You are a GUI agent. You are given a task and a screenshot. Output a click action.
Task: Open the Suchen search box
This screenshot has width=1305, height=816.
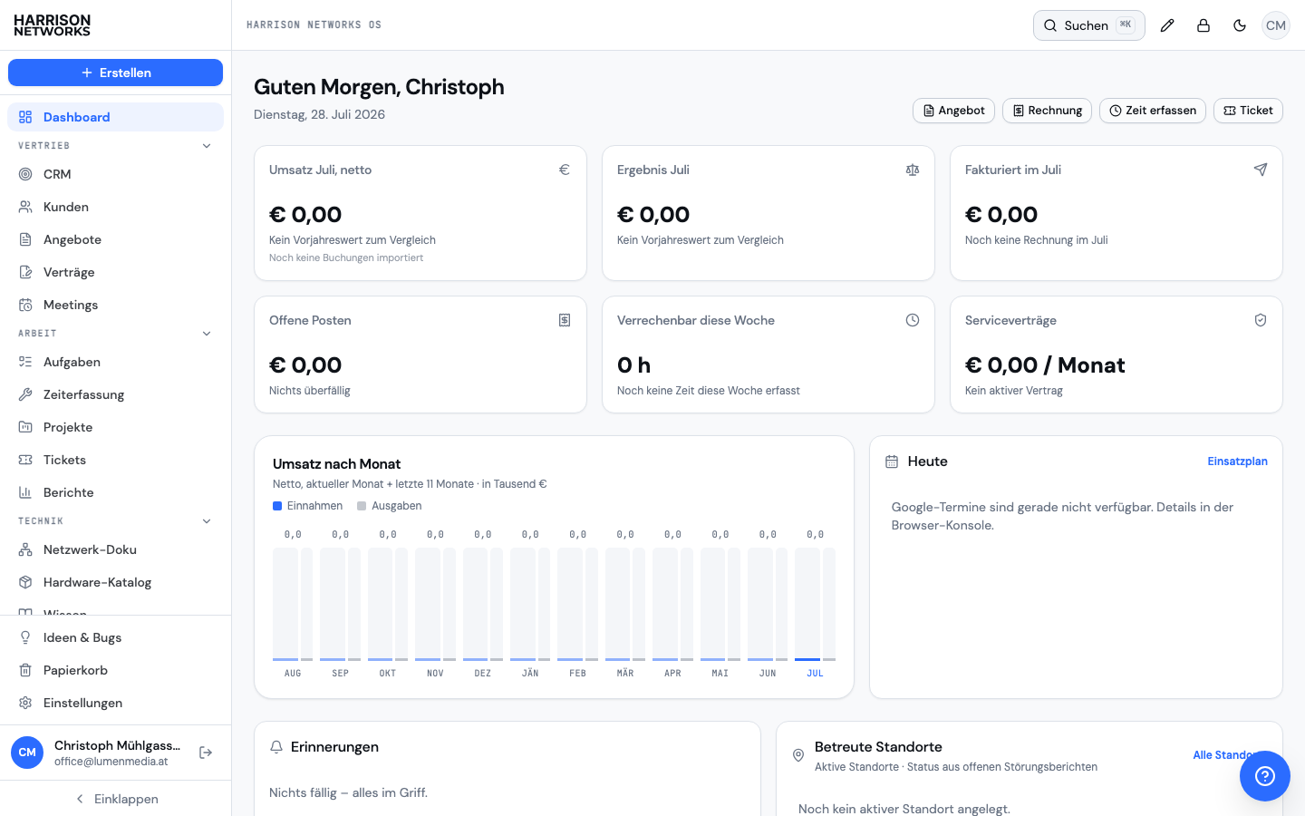[x=1089, y=25]
